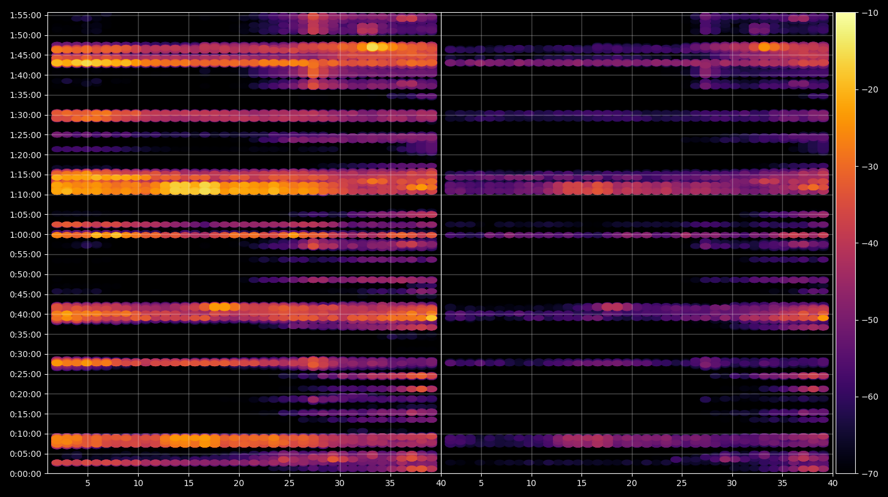Select the 0:40:00 time axis label
This screenshot has width=888, height=497.
(26, 315)
